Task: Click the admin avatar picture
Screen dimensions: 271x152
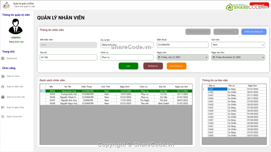Action: [16, 26]
